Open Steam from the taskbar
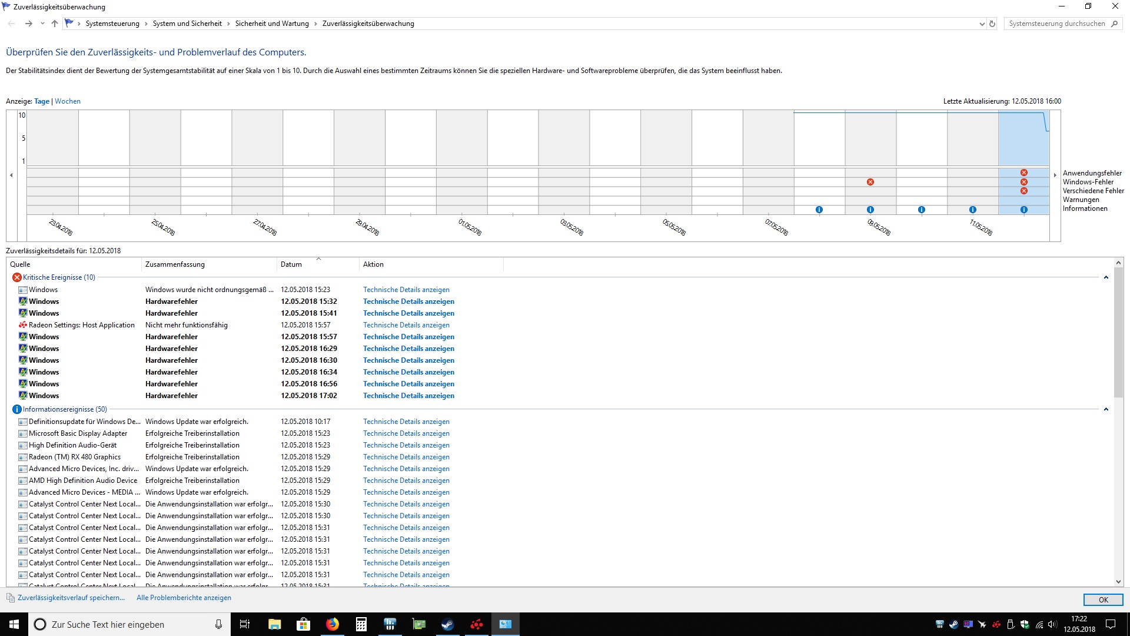This screenshot has height=636, width=1130. point(448,624)
